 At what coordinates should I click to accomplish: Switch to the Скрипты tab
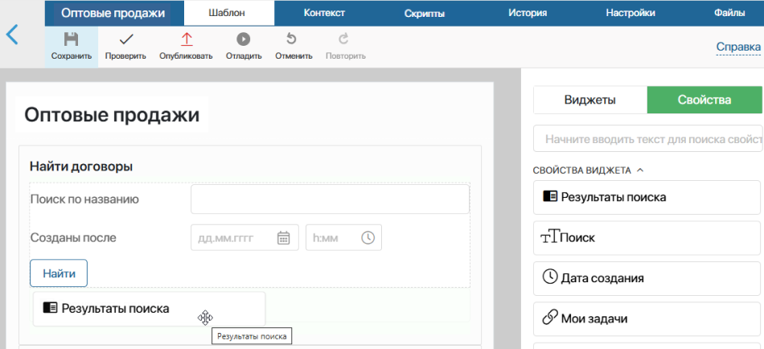425,13
